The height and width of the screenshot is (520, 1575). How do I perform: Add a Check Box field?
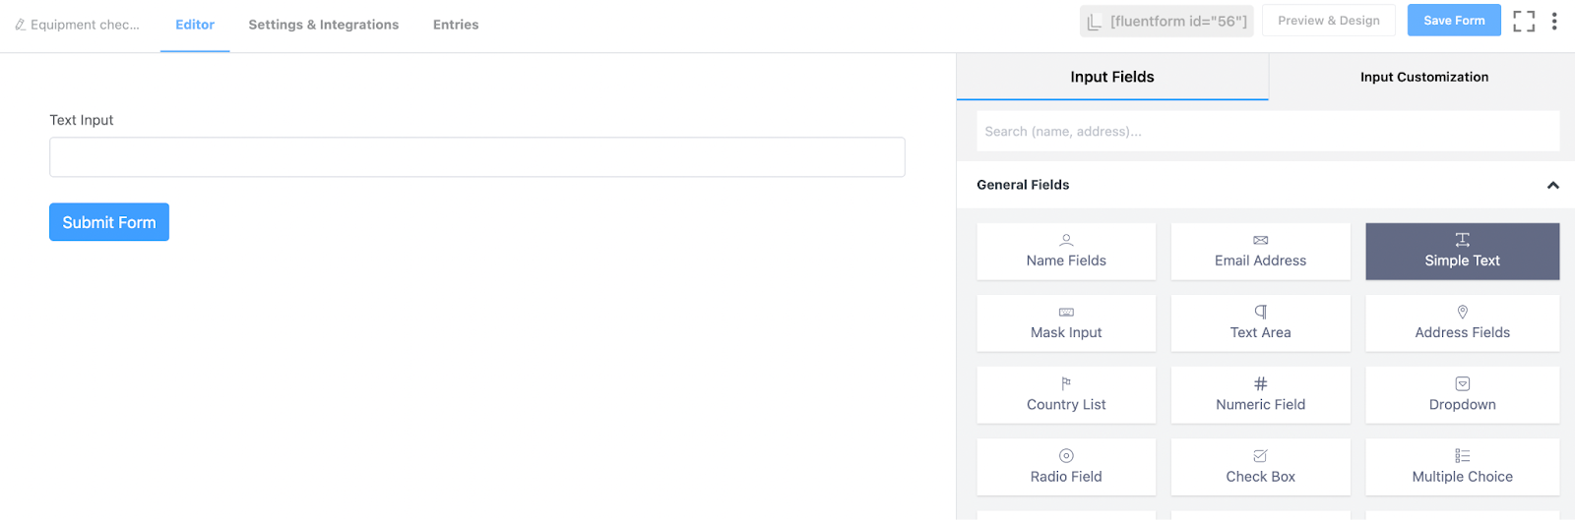(1260, 467)
